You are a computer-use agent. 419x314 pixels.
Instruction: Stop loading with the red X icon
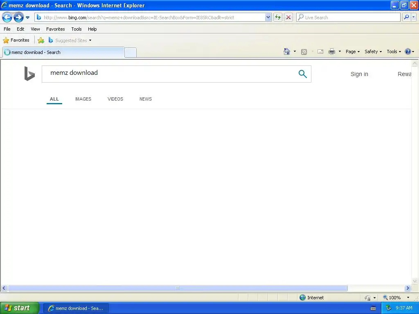tap(288, 17)
